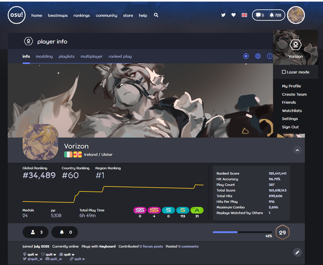Click the gold S grade badge with 113
The height and width of the screenshot is (265, 323).
coord(183,210)
